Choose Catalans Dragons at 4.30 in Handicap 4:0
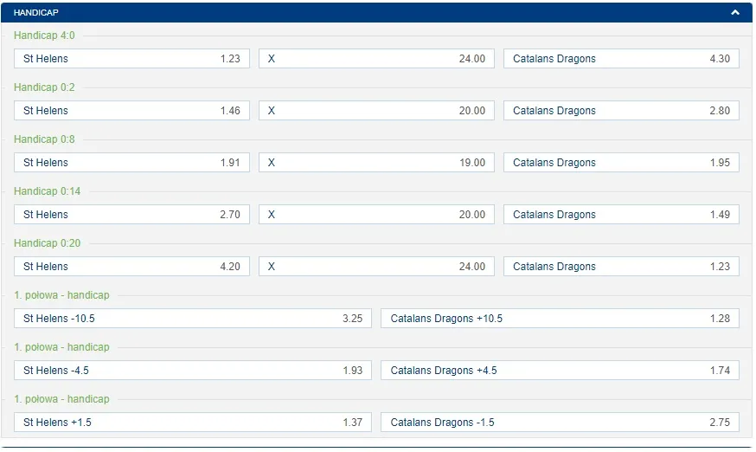Screen dimensions: 756x452 pyautogui.click(x=621, y=58)
